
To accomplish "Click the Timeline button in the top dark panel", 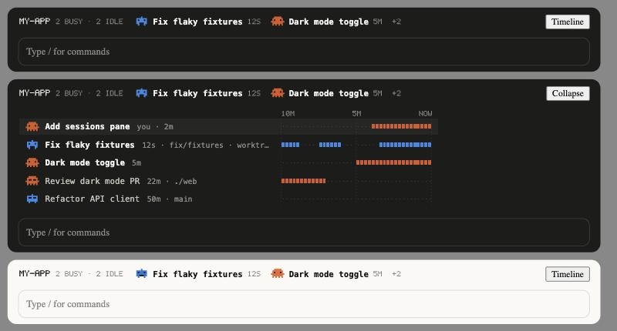I will click(568, 22).
